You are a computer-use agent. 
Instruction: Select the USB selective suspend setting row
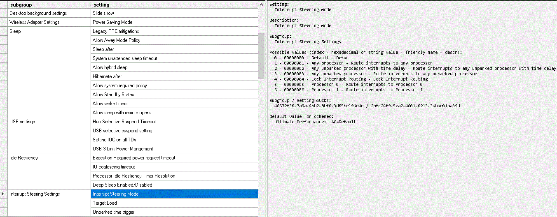(x=174, y=131)
